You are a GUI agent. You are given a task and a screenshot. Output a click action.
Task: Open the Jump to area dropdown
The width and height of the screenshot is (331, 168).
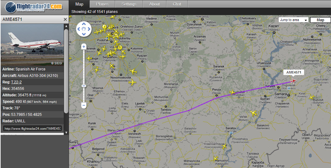pyautogui.click(x=294, y=20)
